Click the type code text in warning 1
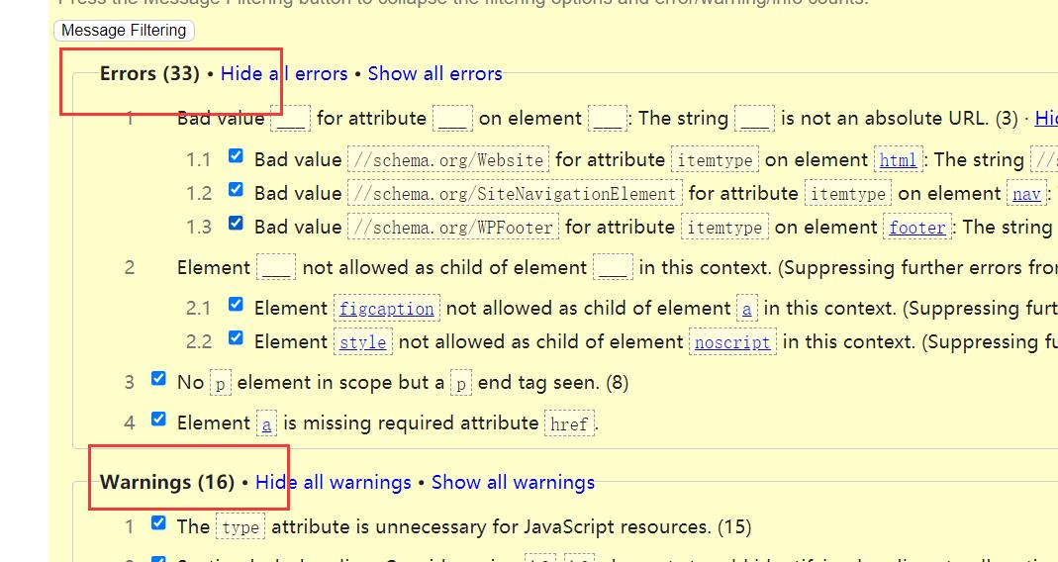This screenshot has width=1058, height=562. pyautogui.click(x=240, y=527)
